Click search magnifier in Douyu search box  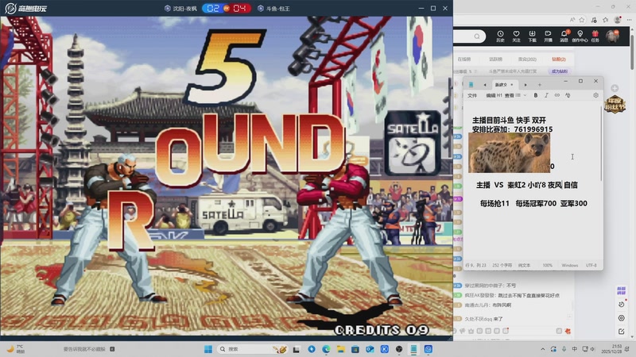(x=477, y=36)
